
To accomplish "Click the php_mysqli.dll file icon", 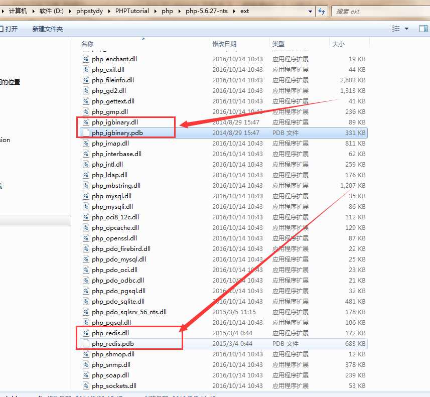I will point(86,207).
